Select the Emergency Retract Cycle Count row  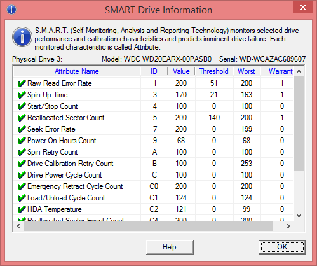154,186
